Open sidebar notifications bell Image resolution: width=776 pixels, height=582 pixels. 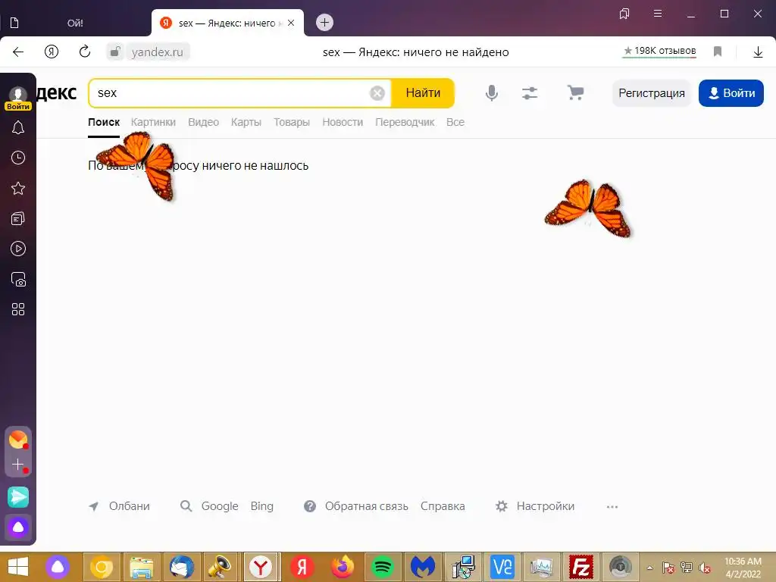18,128
